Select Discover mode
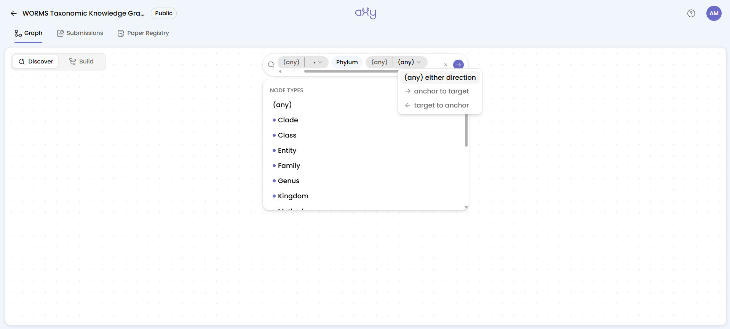730x329 pixels. point(36,62)
